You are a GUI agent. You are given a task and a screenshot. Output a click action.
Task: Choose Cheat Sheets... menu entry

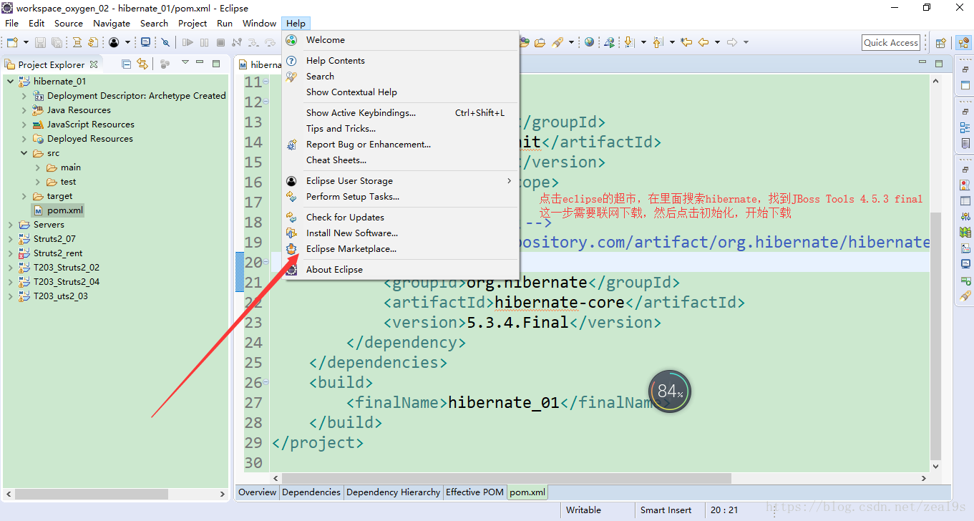click(400, 160)
